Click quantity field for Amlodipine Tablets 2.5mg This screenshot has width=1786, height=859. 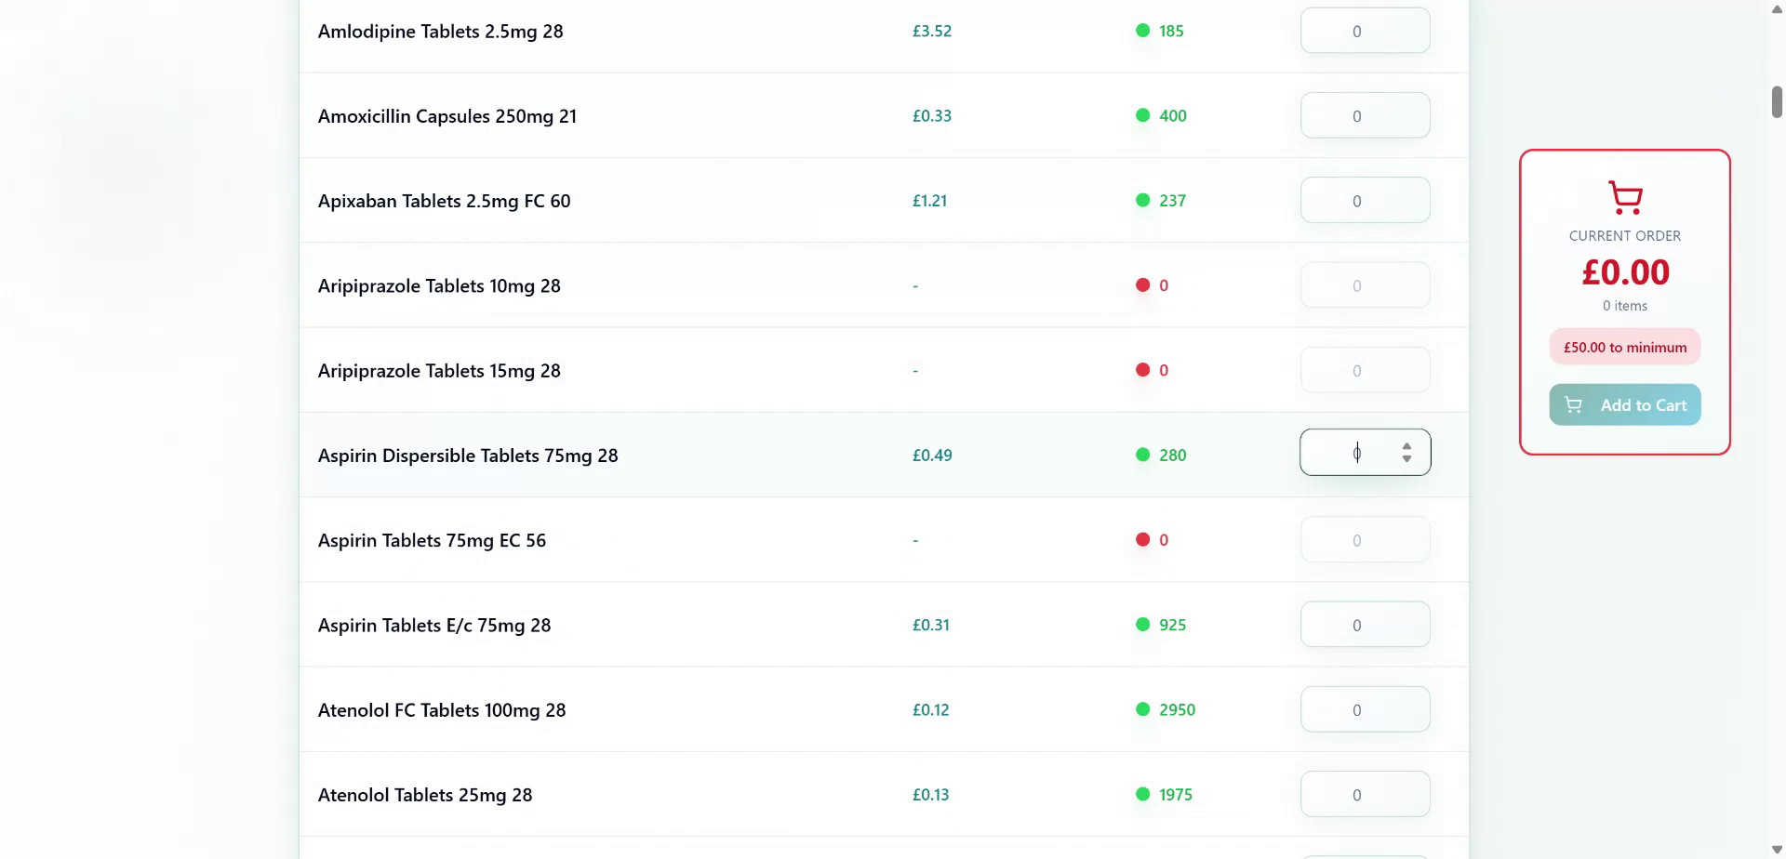[x=1365, y=31]
